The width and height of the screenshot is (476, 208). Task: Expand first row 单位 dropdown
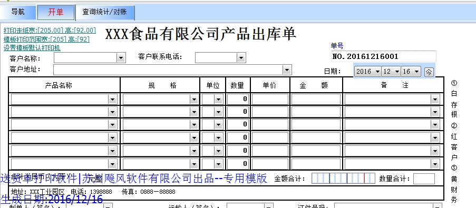point(218,99)
